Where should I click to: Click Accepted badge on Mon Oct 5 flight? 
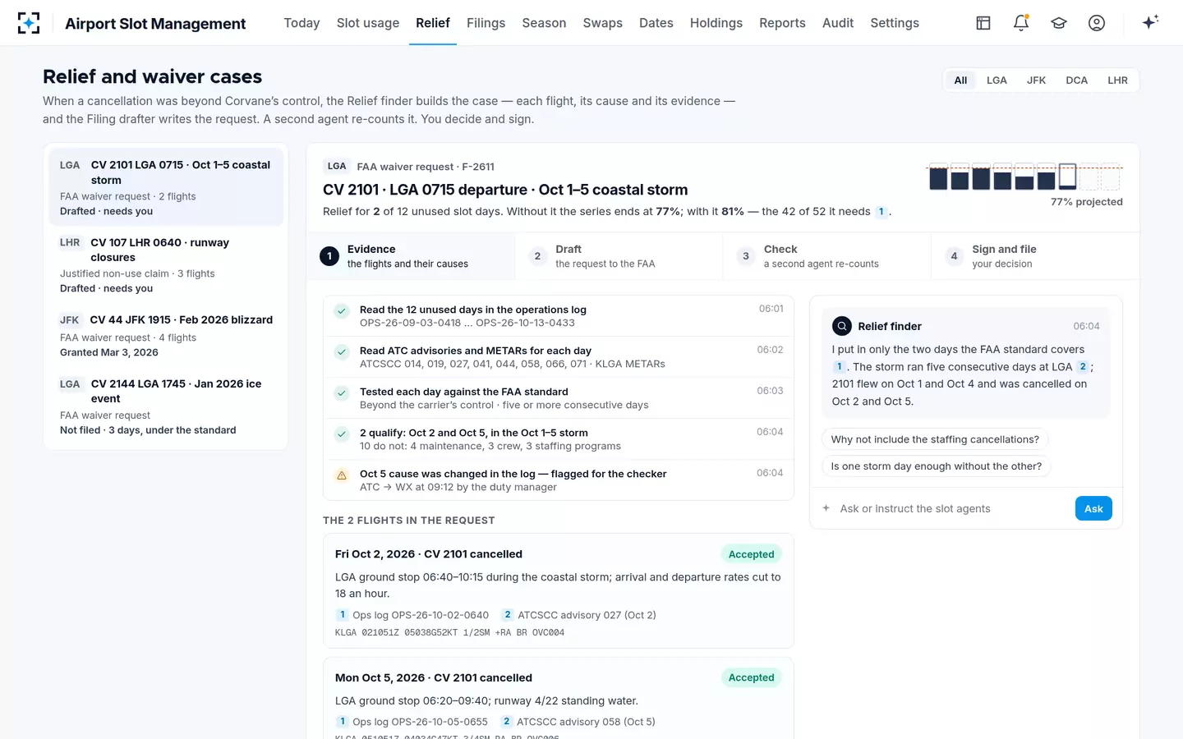coord(751,677)
